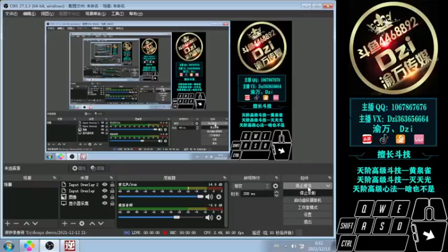This screenshot has width=448, height=252.
Task: Remove selected scene with minus icon
Action: click(16, 223)
